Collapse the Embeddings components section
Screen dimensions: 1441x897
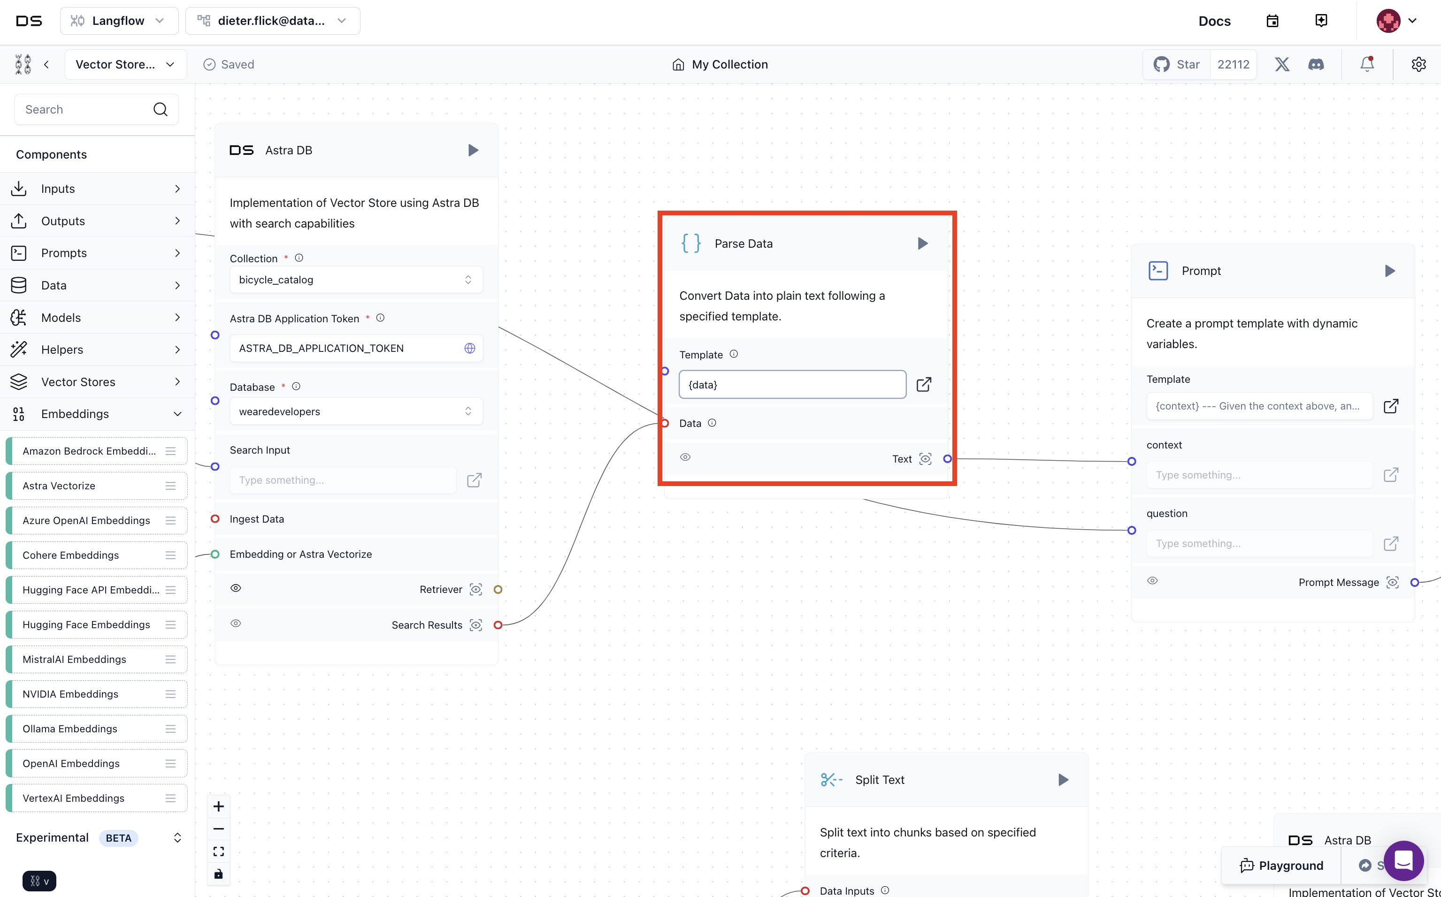(177, 414)
